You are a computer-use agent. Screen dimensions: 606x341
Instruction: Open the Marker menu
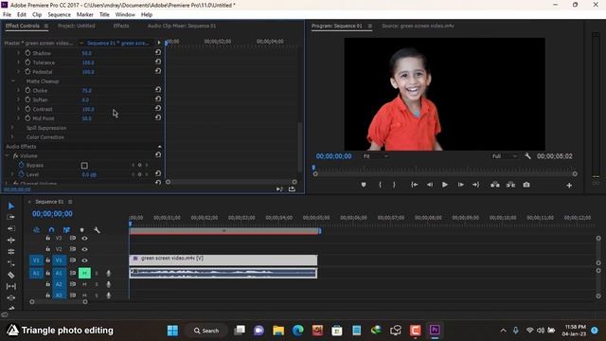pos(84,15)
